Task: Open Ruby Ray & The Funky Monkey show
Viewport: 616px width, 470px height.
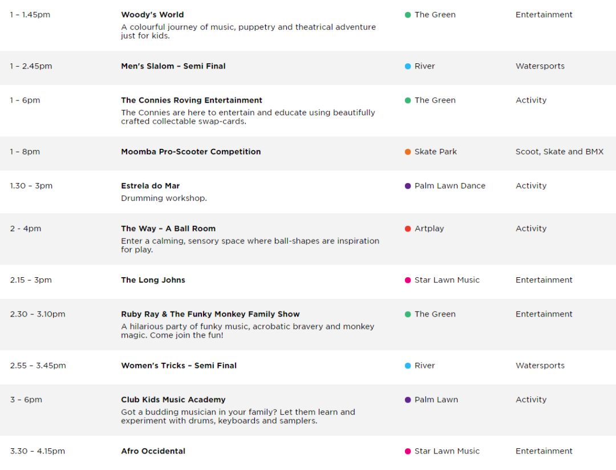Action: pyautogui.click(x=210, y=314)
